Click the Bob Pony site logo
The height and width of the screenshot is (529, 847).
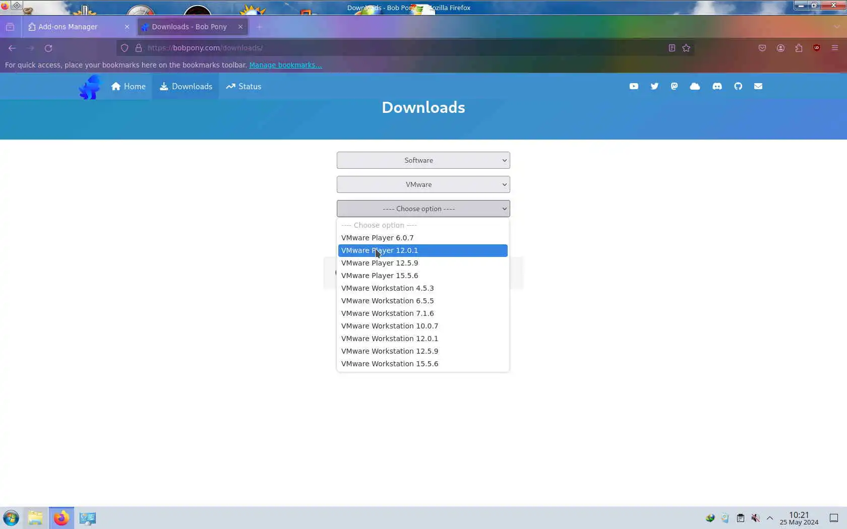point(90,87)
